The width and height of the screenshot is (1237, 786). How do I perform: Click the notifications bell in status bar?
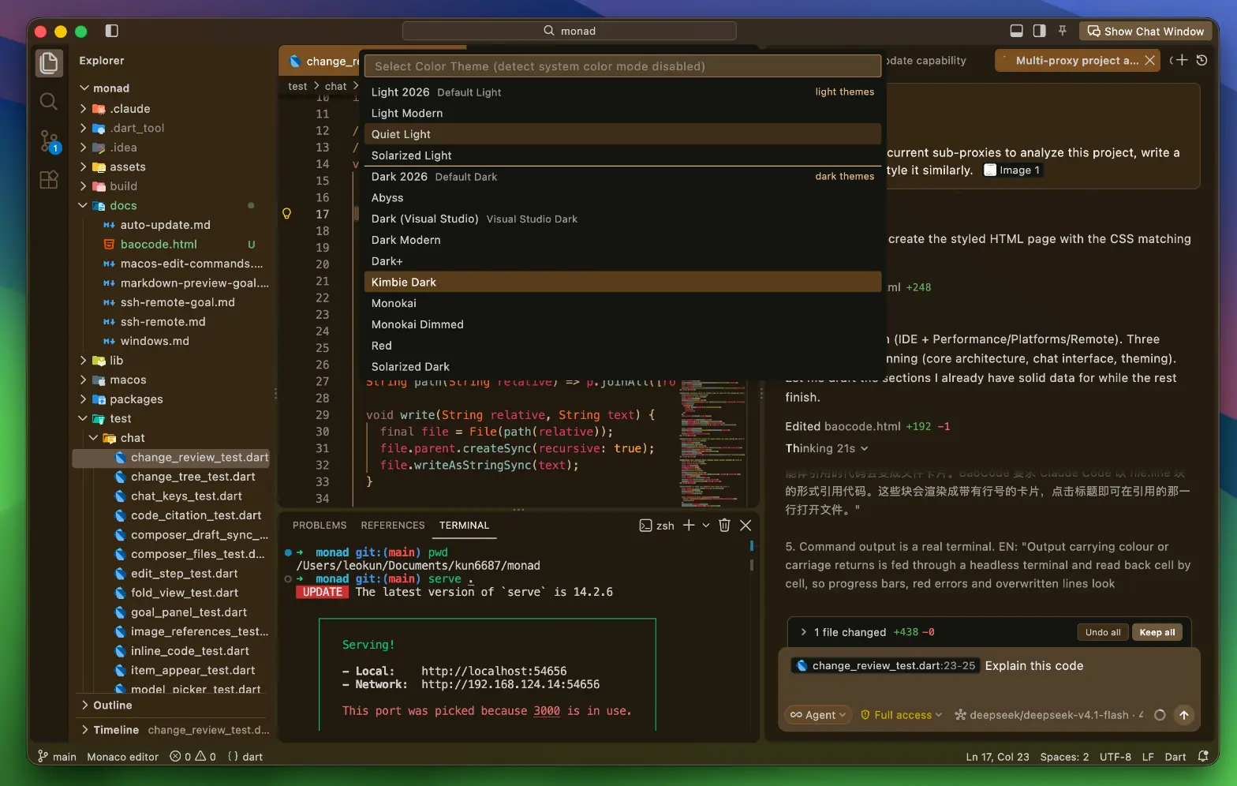pos(1203,756)
